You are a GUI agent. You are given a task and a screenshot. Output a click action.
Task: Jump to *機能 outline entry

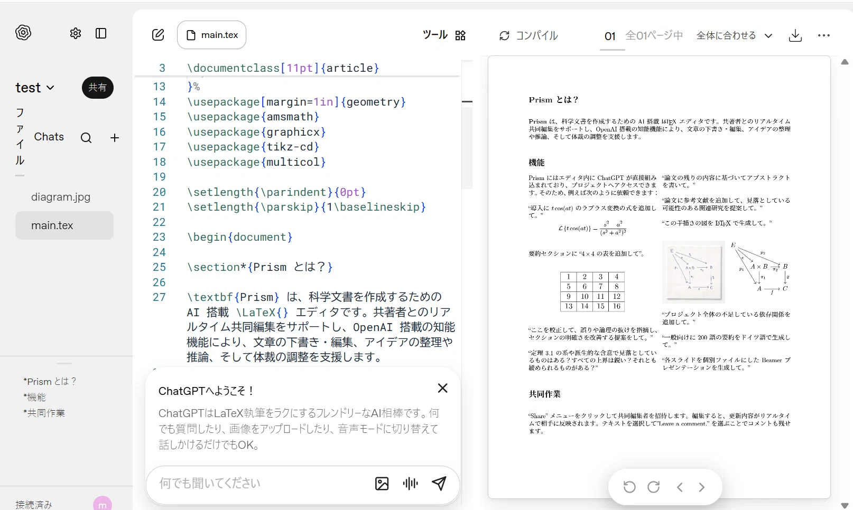tap(34, 397)
